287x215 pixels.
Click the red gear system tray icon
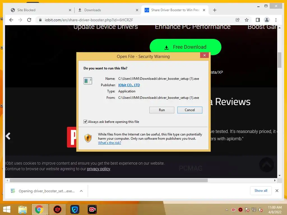240,210
